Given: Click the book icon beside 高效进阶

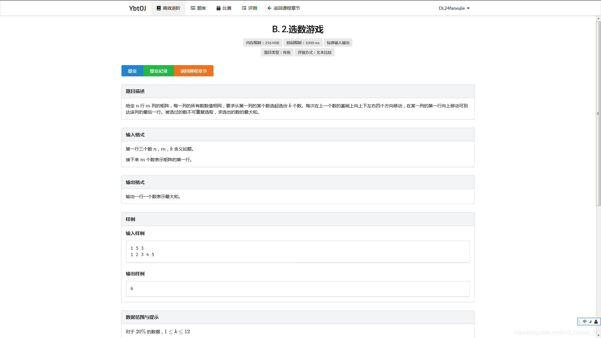Looking at the screenshot, I should (x=158, y=8).
